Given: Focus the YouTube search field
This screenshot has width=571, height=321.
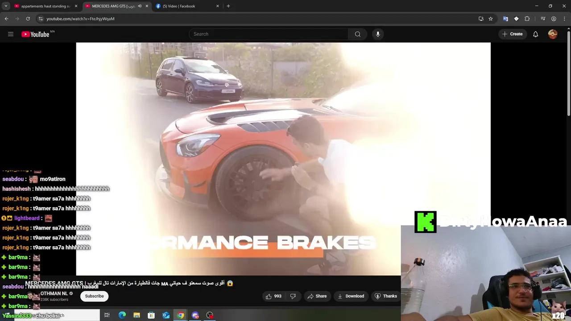Looking at the screenshot, I should [x=269, y=34].
